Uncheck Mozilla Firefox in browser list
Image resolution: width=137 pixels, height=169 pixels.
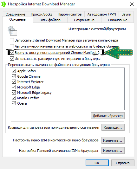click(x=14, y=98)
